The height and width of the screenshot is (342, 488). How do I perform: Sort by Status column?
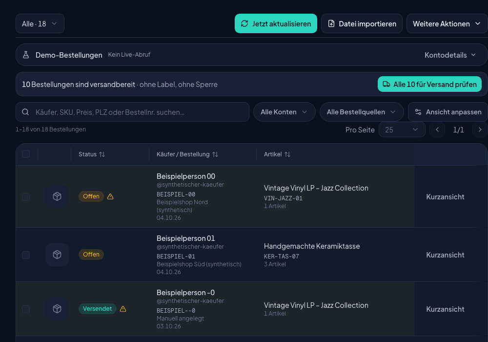92,154
